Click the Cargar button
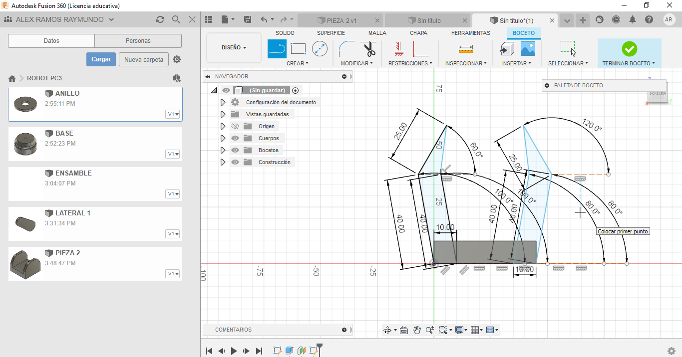 [101, 59]
